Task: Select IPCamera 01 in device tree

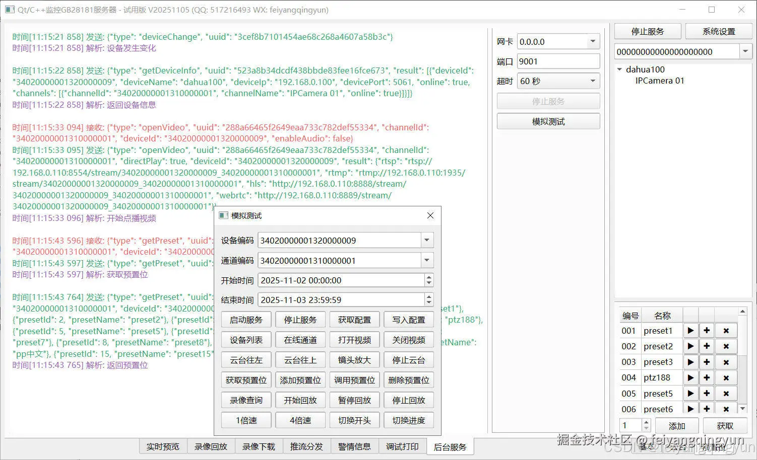Action: coord(660,81)
